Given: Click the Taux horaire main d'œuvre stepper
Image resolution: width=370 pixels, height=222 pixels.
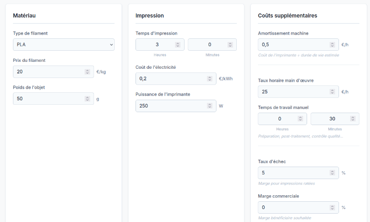Looking at the screenshot, I should pyautogui.click(x=332, y=92).
